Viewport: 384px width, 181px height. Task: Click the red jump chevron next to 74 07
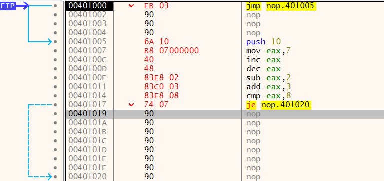point(131,105)
